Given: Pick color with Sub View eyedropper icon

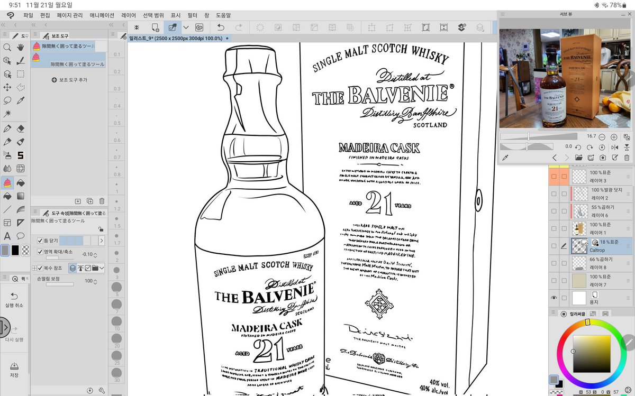Looking at the screenshot, I should pyautogui.click(x=505, y=158).
